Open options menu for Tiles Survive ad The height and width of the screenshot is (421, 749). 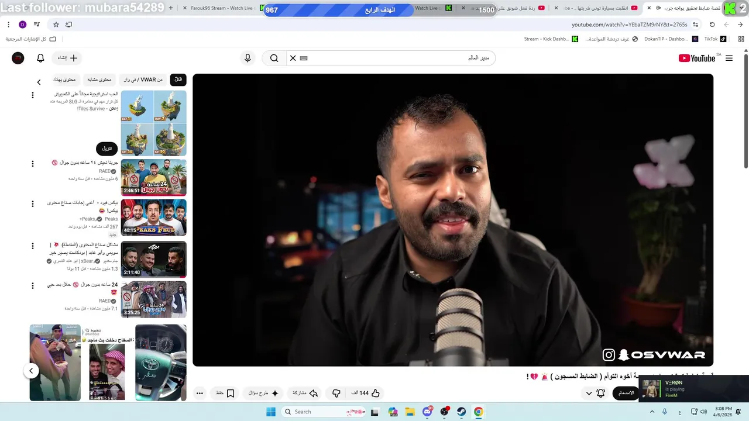tap(32, 95)
